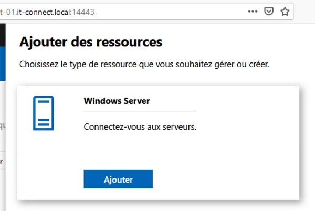Click the separator line under Windows Server
315x211 pixels.
(x=140, y=111)
